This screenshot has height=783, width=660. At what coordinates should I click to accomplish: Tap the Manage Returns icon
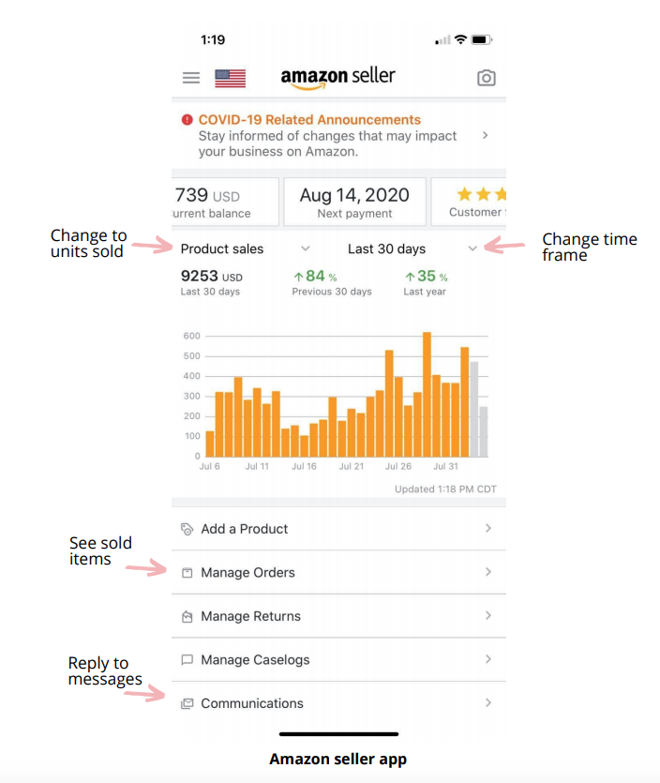187,617
